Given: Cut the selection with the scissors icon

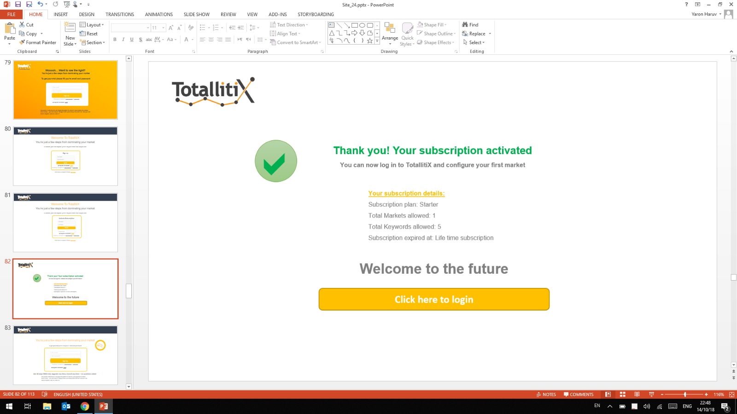Looking at the screenshot, I should point(22,25).
